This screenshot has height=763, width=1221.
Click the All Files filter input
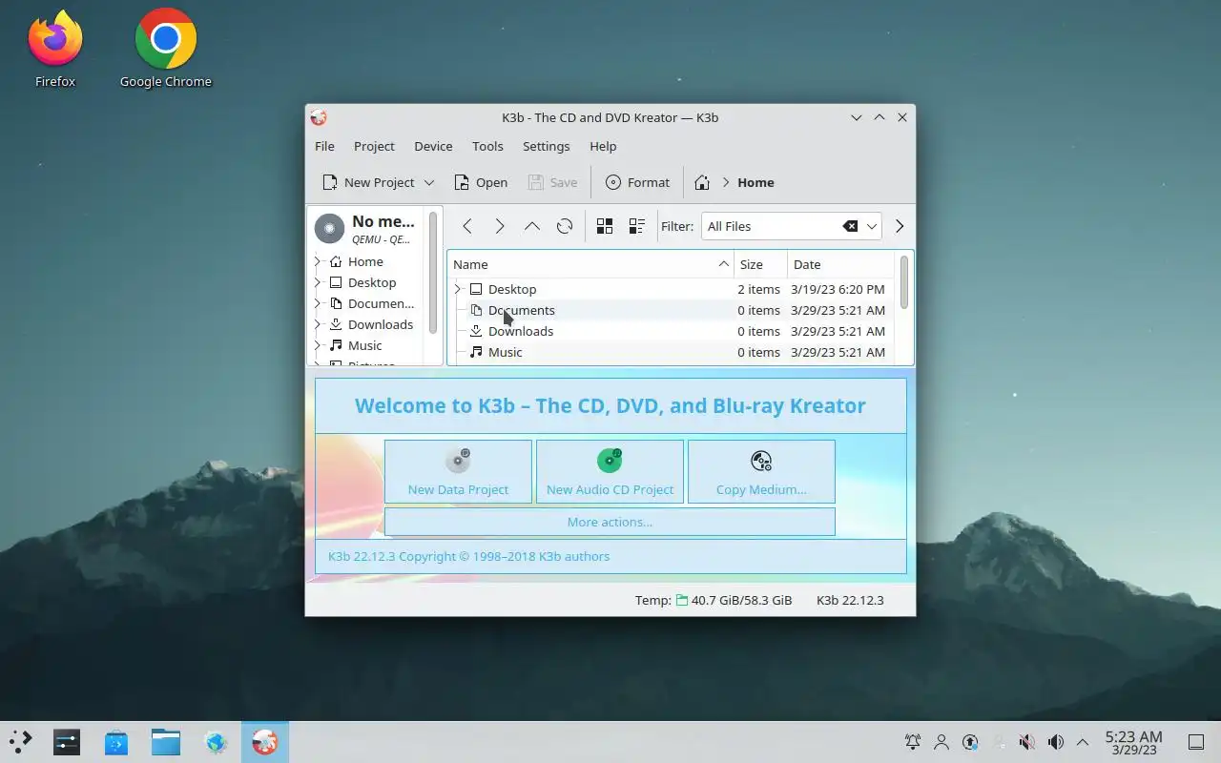coord(771,226)
